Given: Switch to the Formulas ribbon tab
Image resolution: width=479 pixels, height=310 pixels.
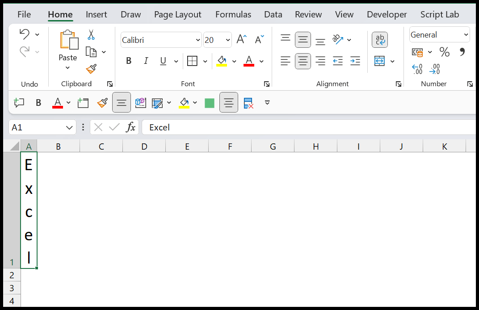Looking at the screenshot, I should 233,14.
